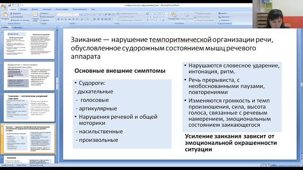Screen dimensions: 303x170
Task: Click zoom out minus on status bar
Action: (x=278, y=165)
